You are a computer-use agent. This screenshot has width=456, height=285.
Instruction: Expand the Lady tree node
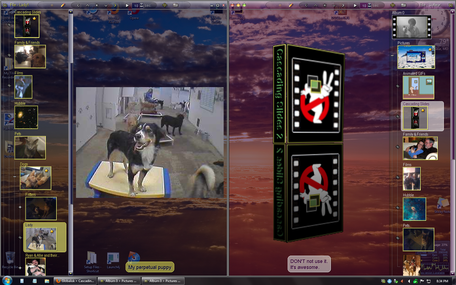20,237
